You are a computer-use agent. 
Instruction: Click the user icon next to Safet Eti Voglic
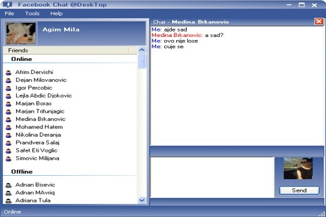coord(9,151)
